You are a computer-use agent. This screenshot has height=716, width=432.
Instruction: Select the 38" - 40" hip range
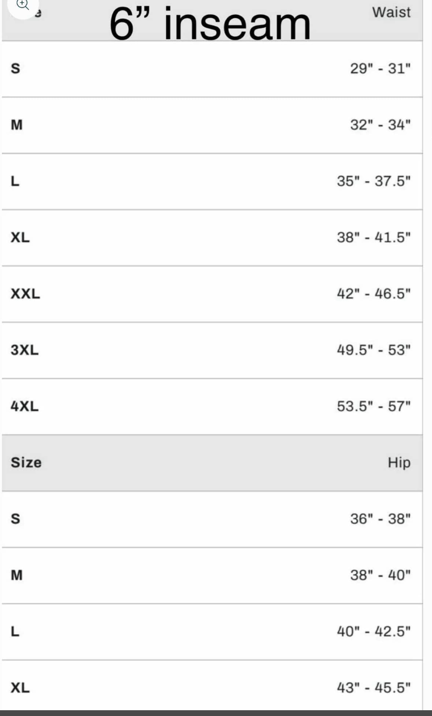(380, 575)
